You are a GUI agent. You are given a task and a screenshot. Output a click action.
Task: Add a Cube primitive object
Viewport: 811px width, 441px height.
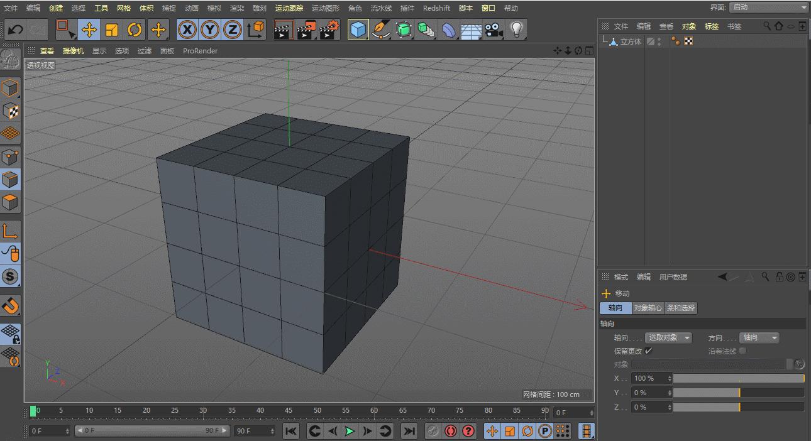[358, 30]
